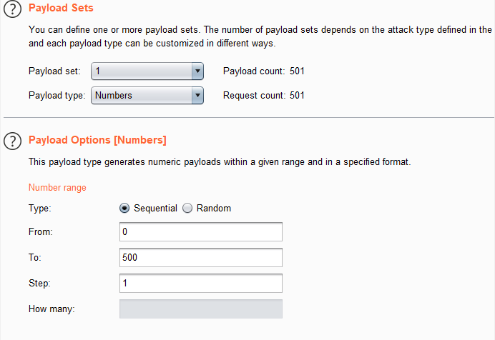This screenshot has width=495, height=340.
Task: Click the Payload count 501 text
Action: [x=264, y=71]
